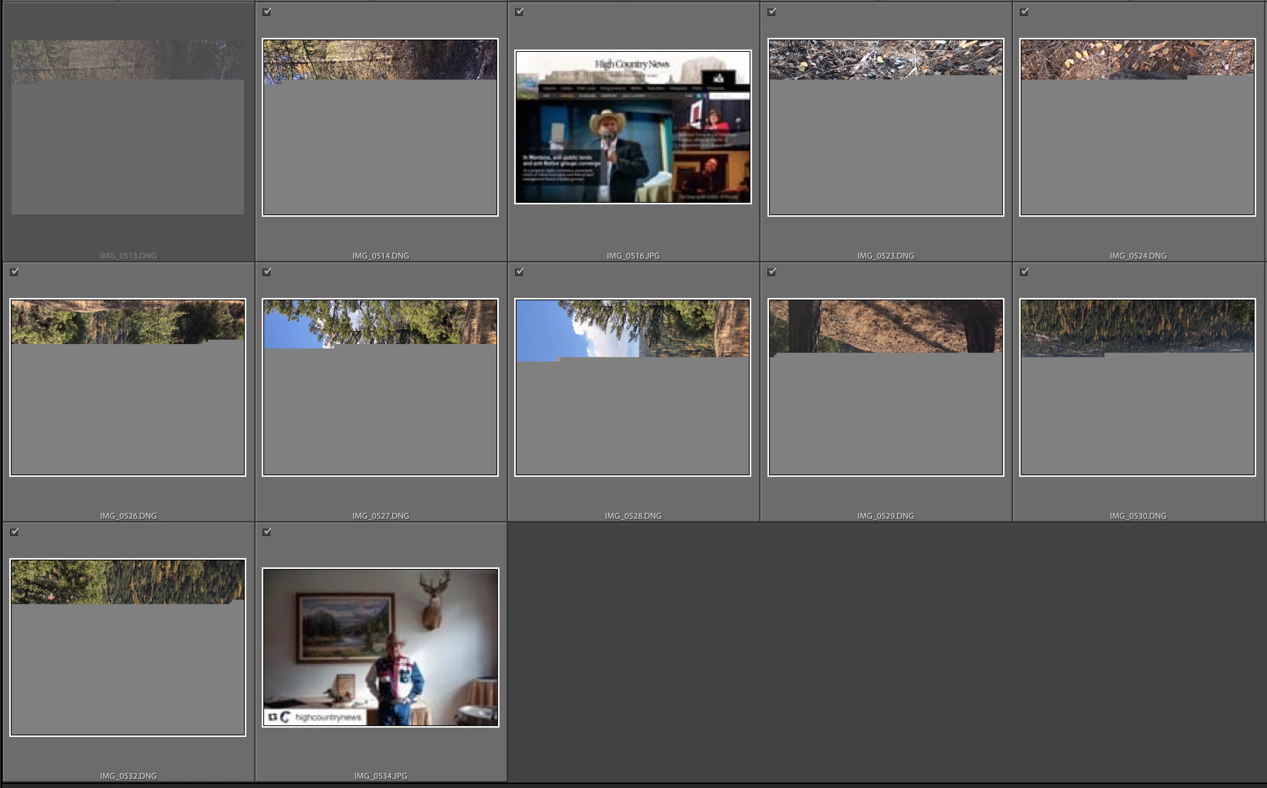Image resolution: width=1267 pixels, height=788 pixels.
Task: Uncheck the box for IMG_0529.DNG
Action: coord(772,272)
